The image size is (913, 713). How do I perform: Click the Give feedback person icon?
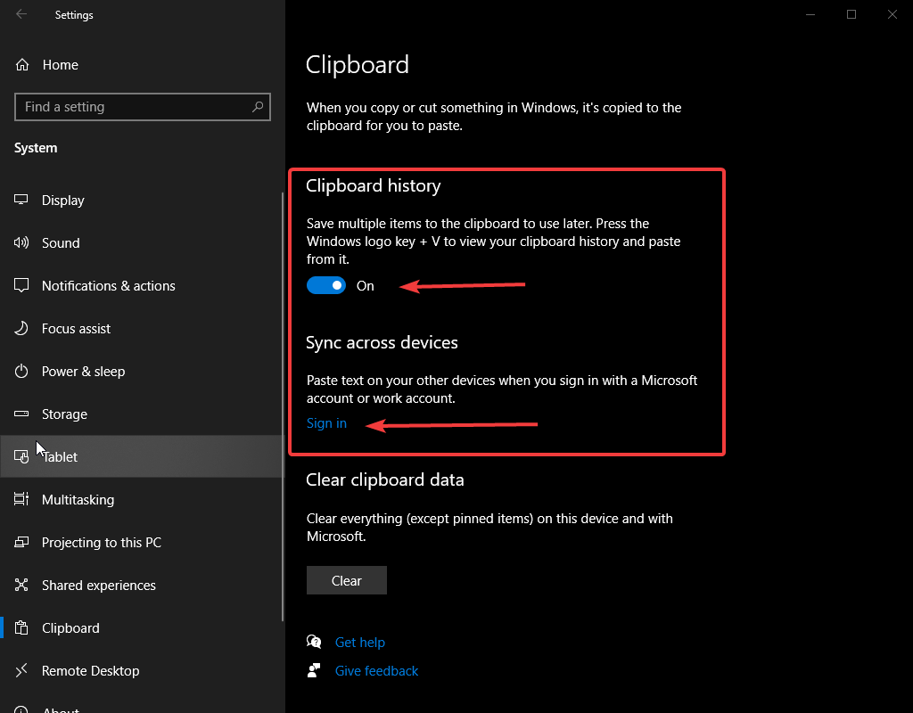[314, 670]
